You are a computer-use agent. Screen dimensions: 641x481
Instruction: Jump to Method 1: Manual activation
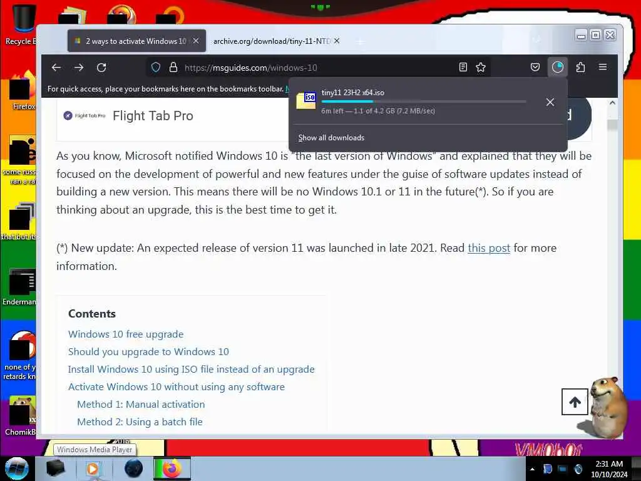pos(141,405)
